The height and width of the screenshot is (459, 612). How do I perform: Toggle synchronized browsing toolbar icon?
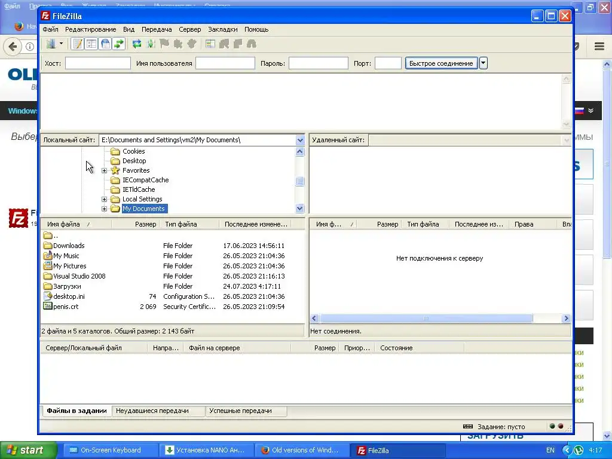[238, 44]
